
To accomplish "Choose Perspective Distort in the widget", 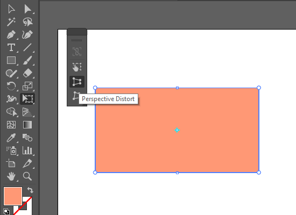I will tap(76, 82).
